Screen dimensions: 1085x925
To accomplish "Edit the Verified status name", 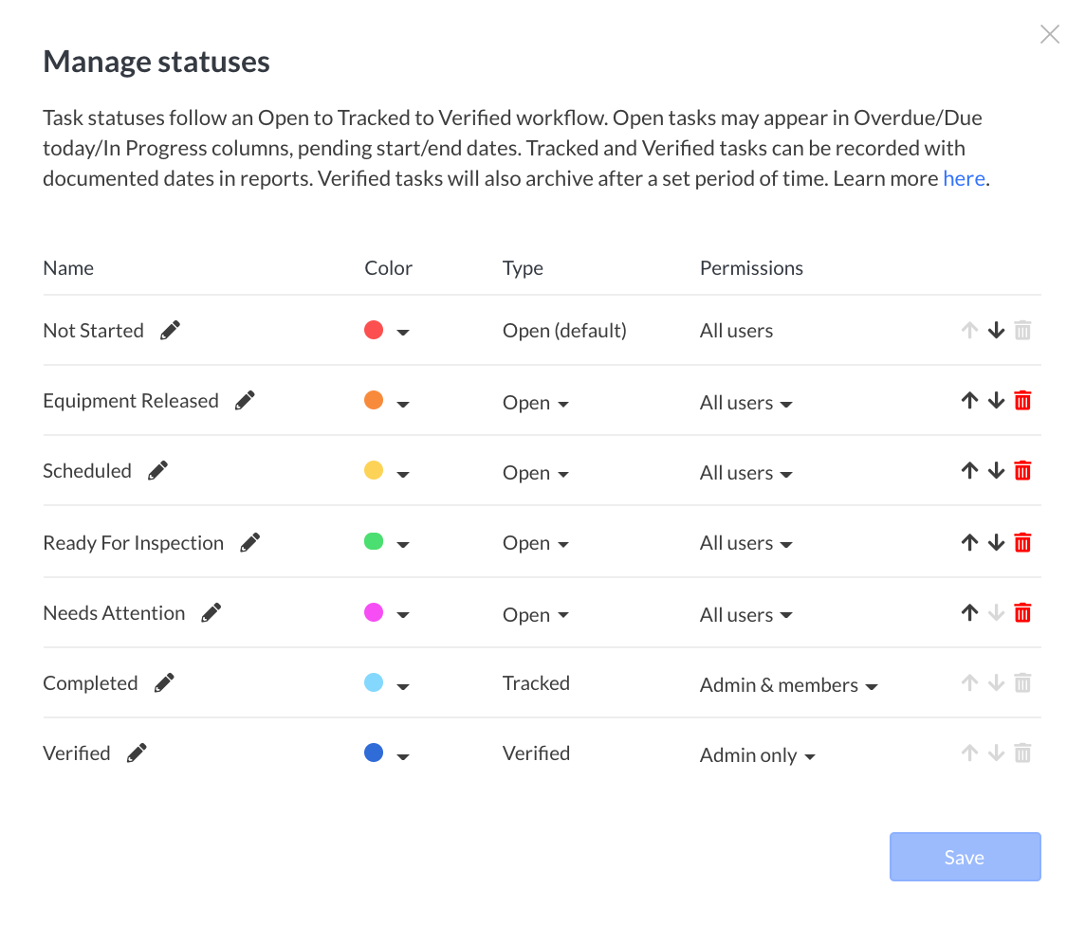I will 137,753.
